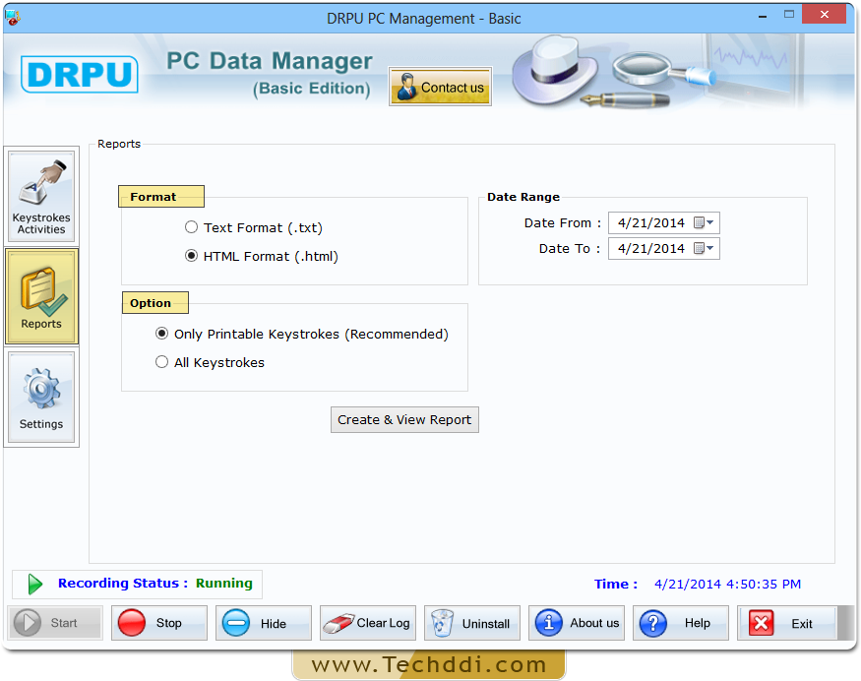This screenshot has width=861, height=681.
Task: Open the Date From calendar dropdown
Action: [704, 222]
